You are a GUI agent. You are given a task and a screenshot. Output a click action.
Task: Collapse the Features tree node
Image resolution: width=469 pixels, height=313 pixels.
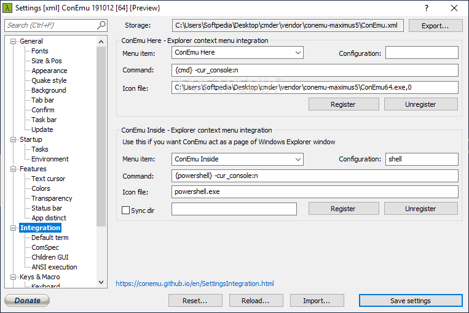click(x=13, y=169)
